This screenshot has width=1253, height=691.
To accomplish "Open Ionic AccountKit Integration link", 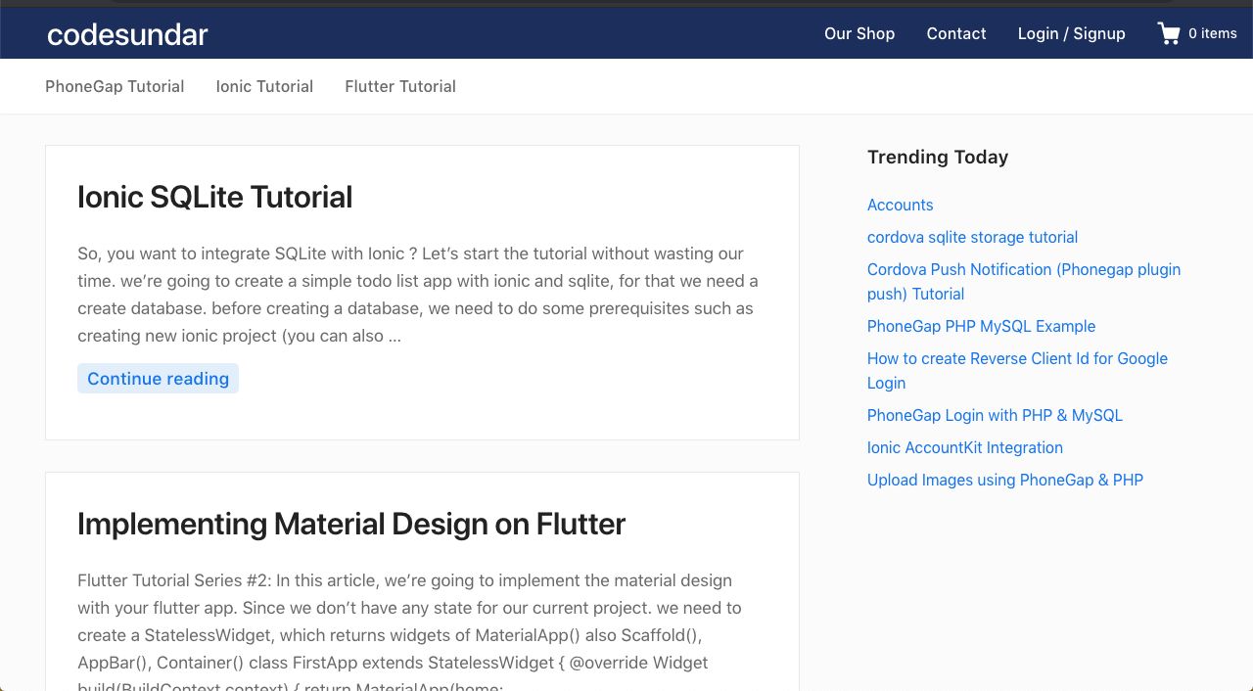I will 964,447.
